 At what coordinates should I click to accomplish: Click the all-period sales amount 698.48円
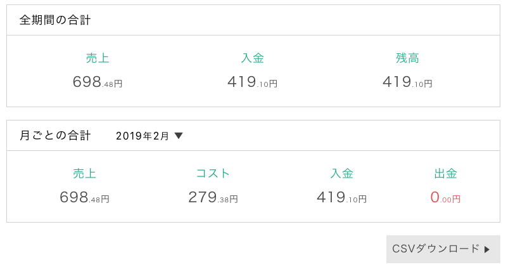click(x=98, y=82)
